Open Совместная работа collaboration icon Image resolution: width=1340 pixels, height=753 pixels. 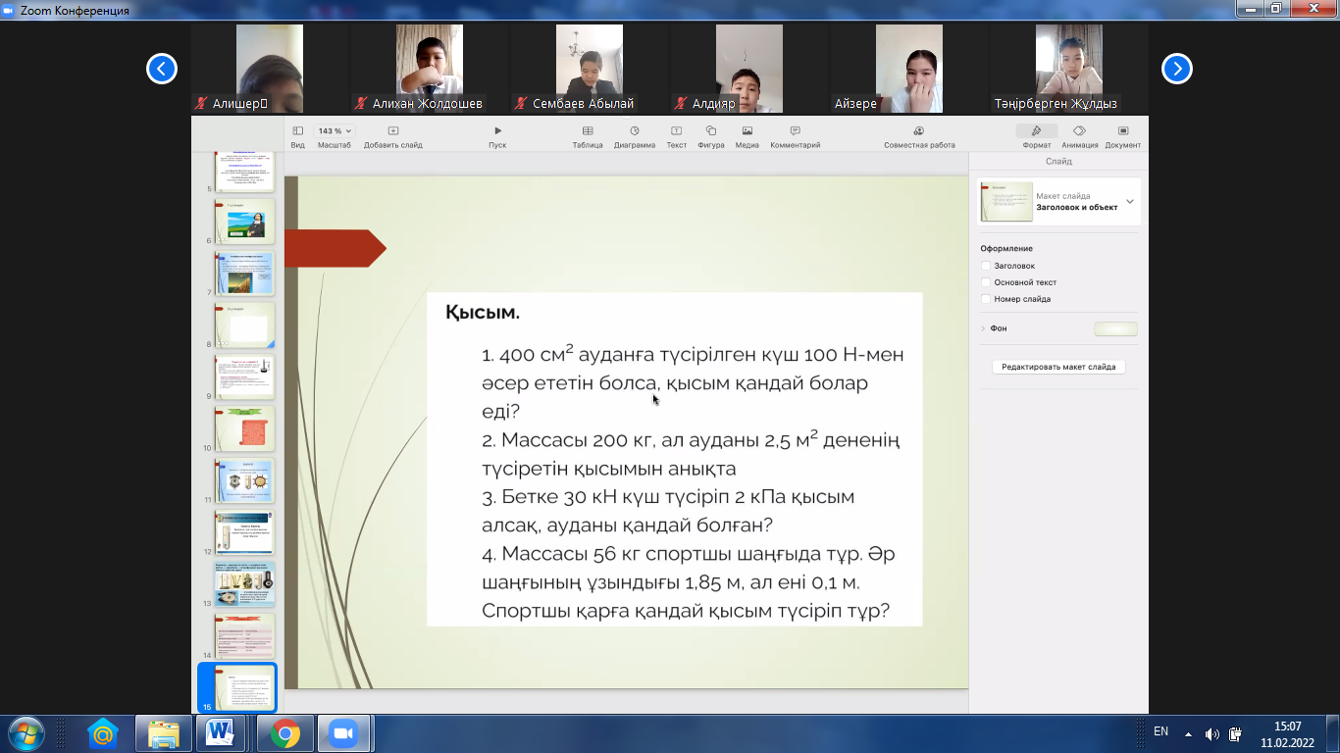pos(918,131)
